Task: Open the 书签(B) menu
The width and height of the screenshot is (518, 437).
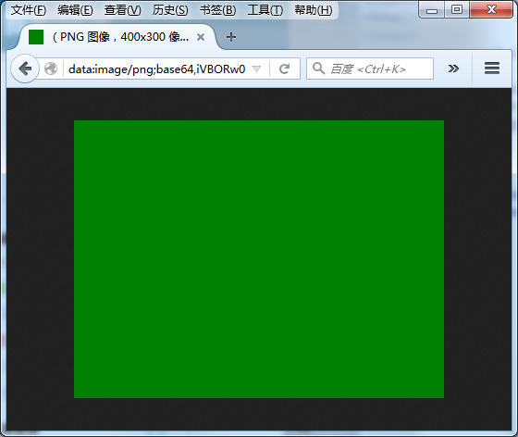Action: point(217,10)
